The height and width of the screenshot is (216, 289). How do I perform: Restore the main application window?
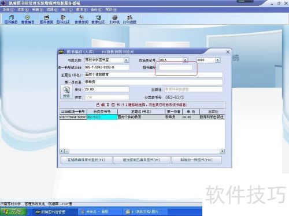[279, 3]
